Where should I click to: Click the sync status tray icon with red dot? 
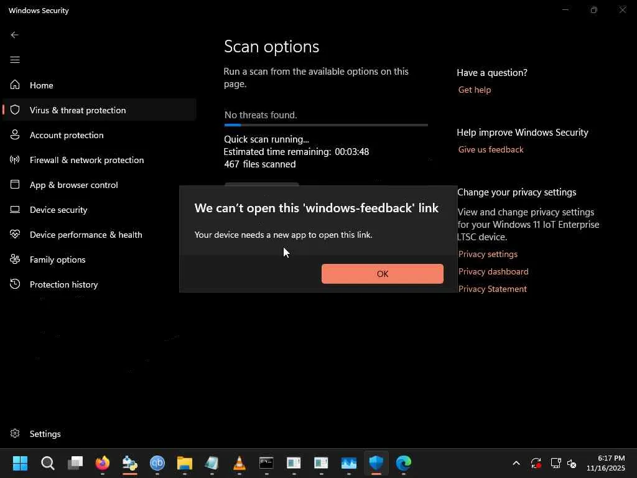536,463
